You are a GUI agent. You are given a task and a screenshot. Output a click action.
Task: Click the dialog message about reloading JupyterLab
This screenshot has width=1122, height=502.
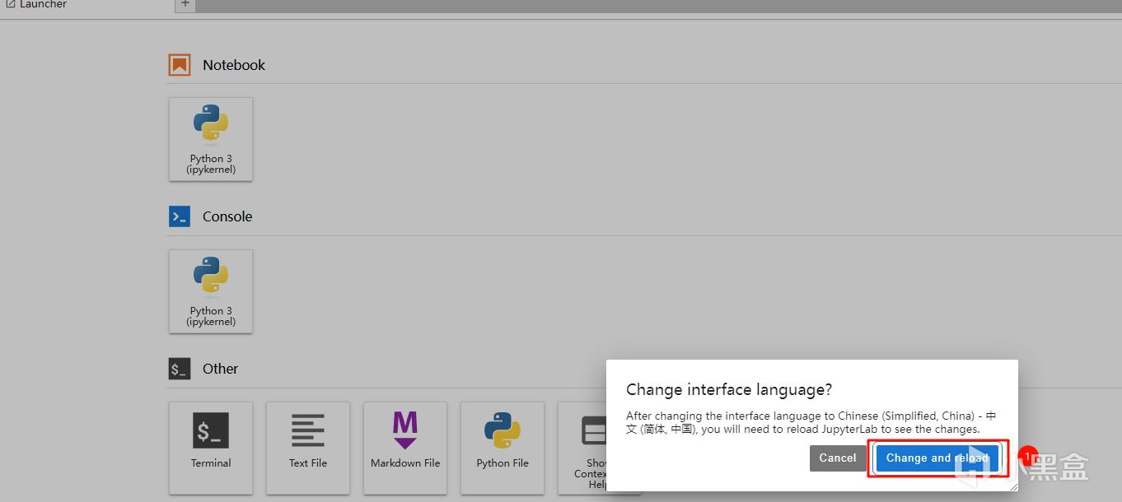pyautogui.click(x=811, y=423)
